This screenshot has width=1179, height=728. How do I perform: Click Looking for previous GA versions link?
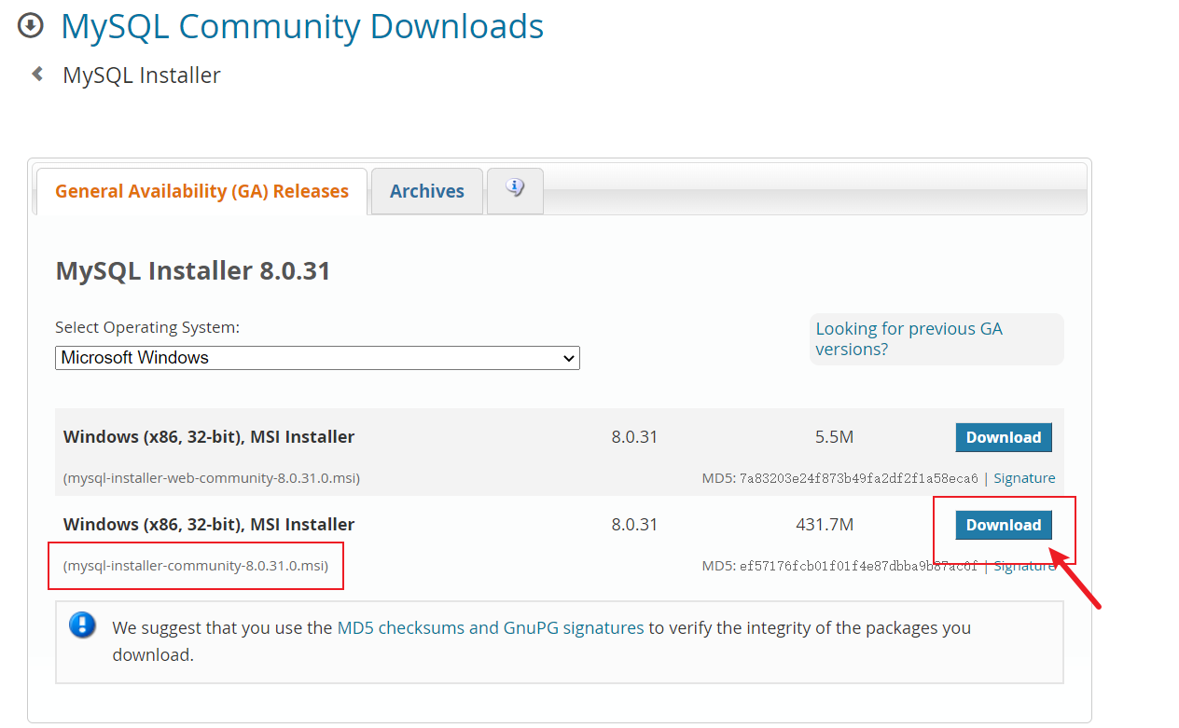point(909,339)
